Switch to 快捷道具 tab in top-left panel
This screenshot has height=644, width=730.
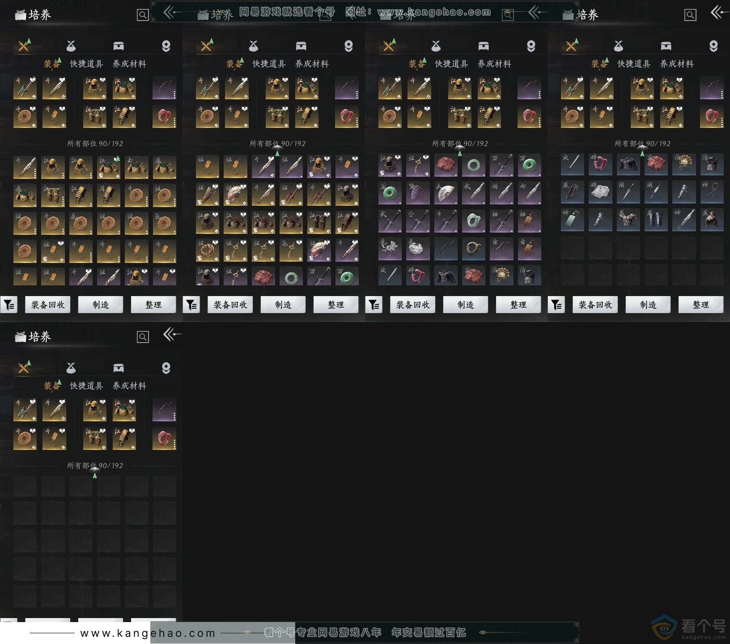[86, 64]
